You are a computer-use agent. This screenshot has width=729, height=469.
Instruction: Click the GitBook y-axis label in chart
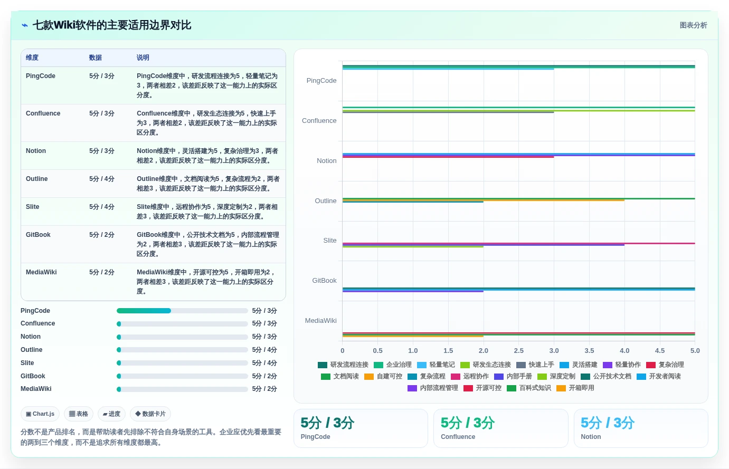click(x=324, y=281)
